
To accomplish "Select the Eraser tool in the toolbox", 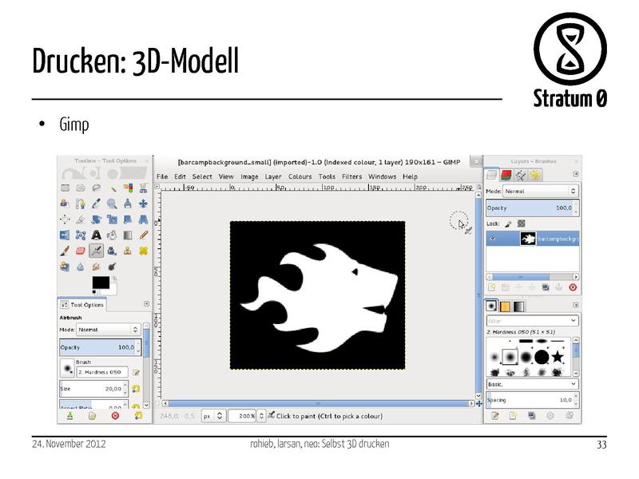I will pos(79,250).
